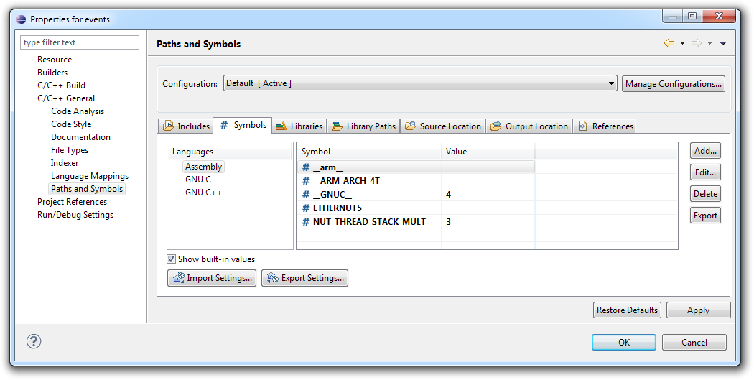This screenshot has width=754, height=380.
Task: Click the forward navigation arrow icon
Action: point(696,44)
